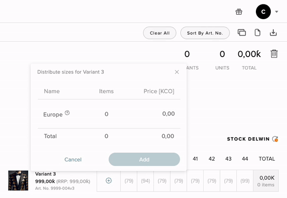The image size is (287, 198).
Task: Click the size cell showing (94)
Action: (145, 181)
